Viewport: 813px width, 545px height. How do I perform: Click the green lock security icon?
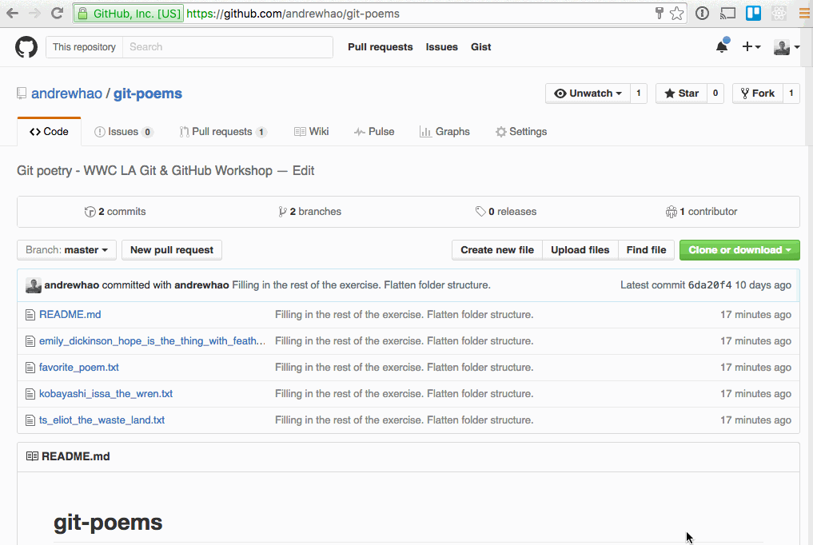(82, 14)
